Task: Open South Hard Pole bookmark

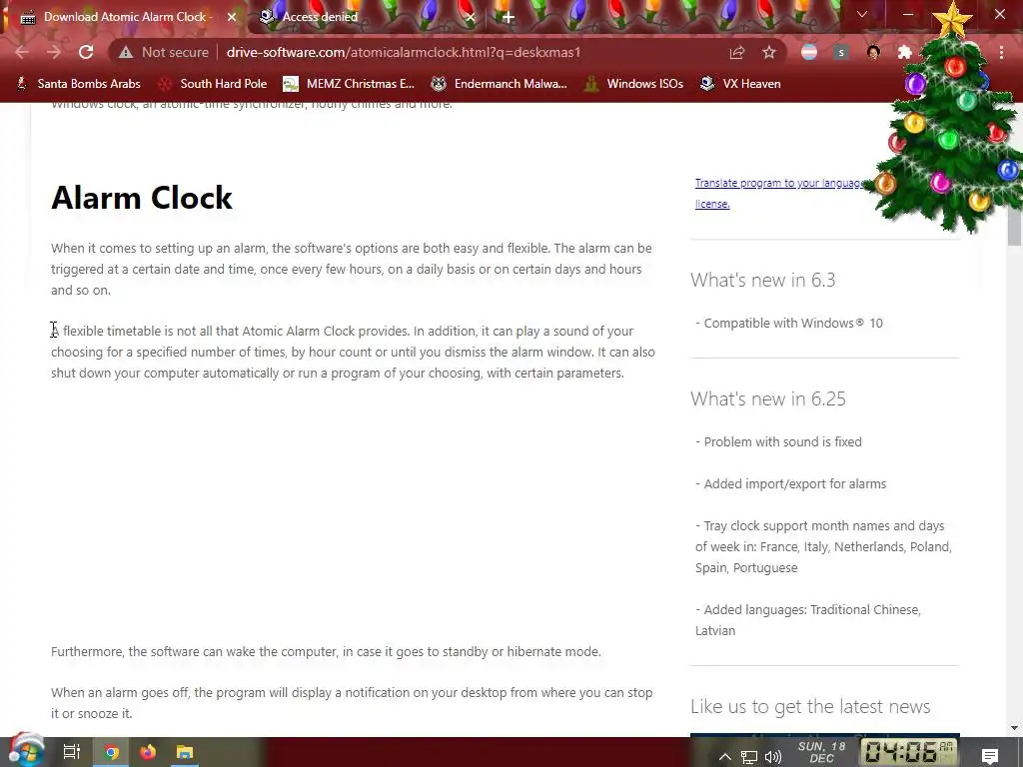Action: coord(213,84)
